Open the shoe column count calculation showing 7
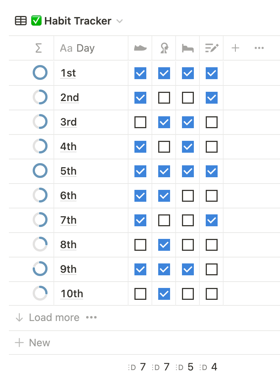The height and width of the screenshot is (376, 280). [137, 367]
